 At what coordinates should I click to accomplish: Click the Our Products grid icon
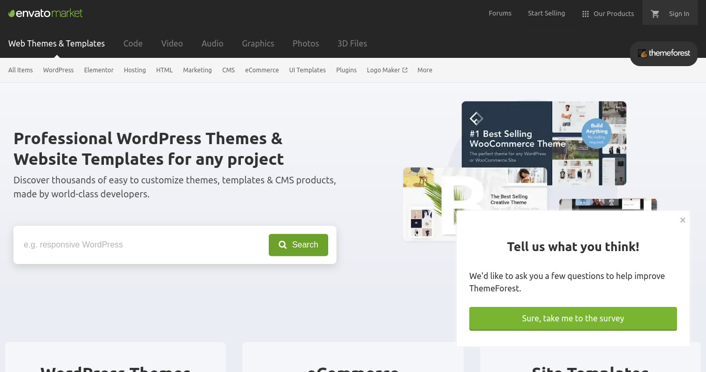586,14
